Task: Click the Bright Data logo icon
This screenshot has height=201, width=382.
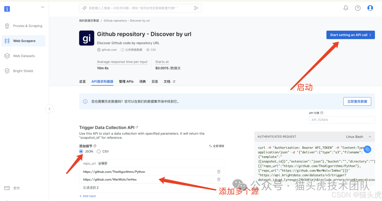Action: tap(7, 9)
